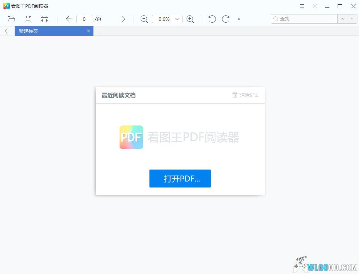Screen dimensions: 359x274
Task: Click the save document icon
Action: tap(28, 19)
